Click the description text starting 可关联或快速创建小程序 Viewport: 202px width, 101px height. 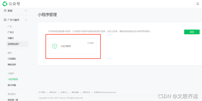point(99,31)
